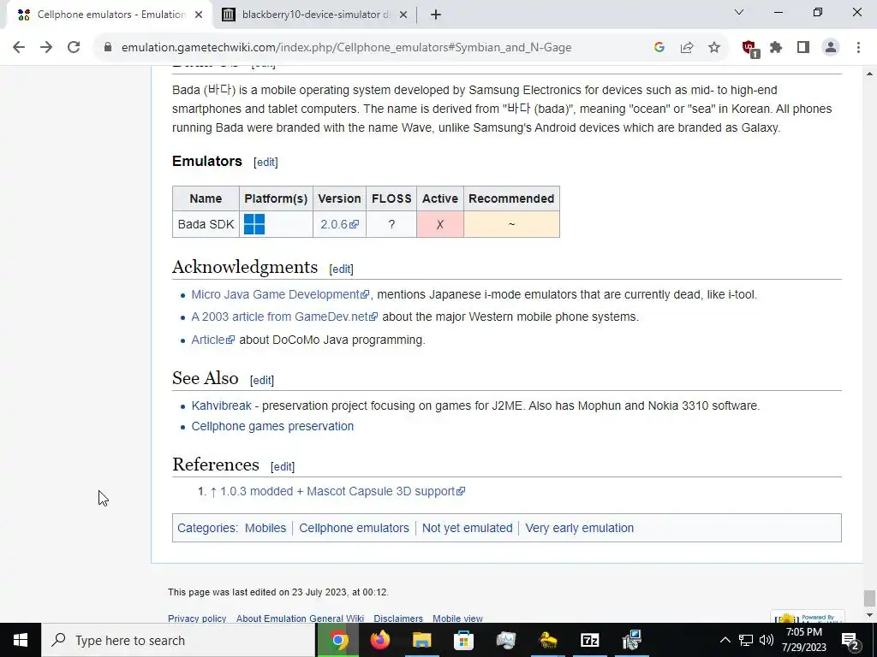Go forward to the next page
Viewport: 877px width, 657px height.
46,48
